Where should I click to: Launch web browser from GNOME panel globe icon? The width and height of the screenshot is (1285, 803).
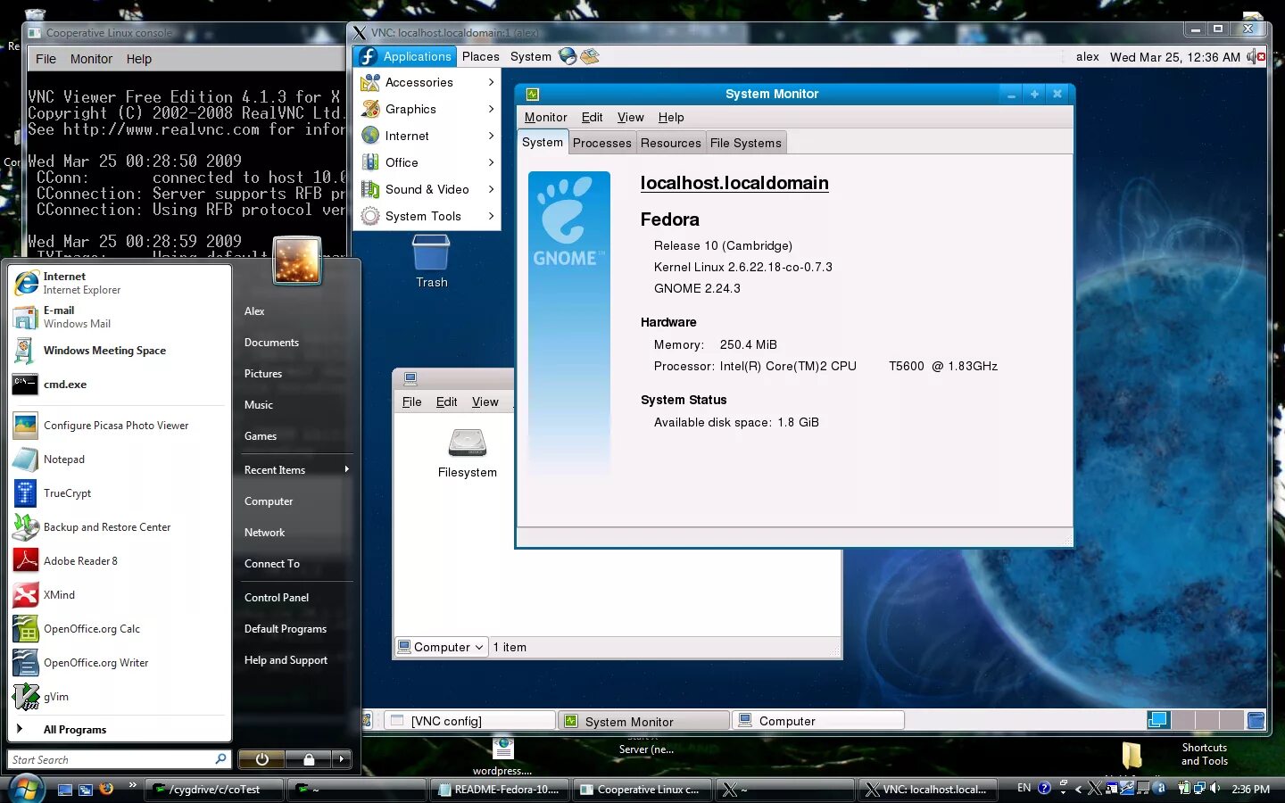click(x=568, y=56)
